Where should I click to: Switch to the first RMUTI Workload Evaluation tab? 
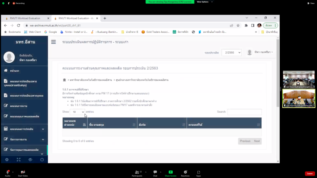click(x=26, y=18)
